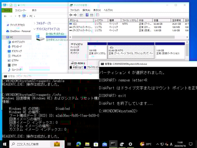The image size is (197, 148).
Task: Sort by ファイル システム column header
Action: [x=129, y=20]
